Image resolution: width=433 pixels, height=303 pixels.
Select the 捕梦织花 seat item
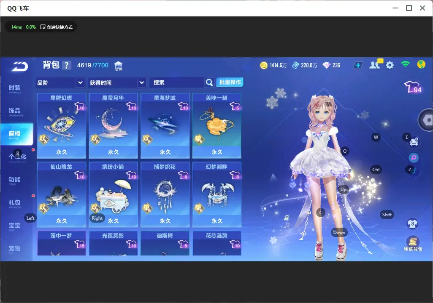[x=165, y=194]
